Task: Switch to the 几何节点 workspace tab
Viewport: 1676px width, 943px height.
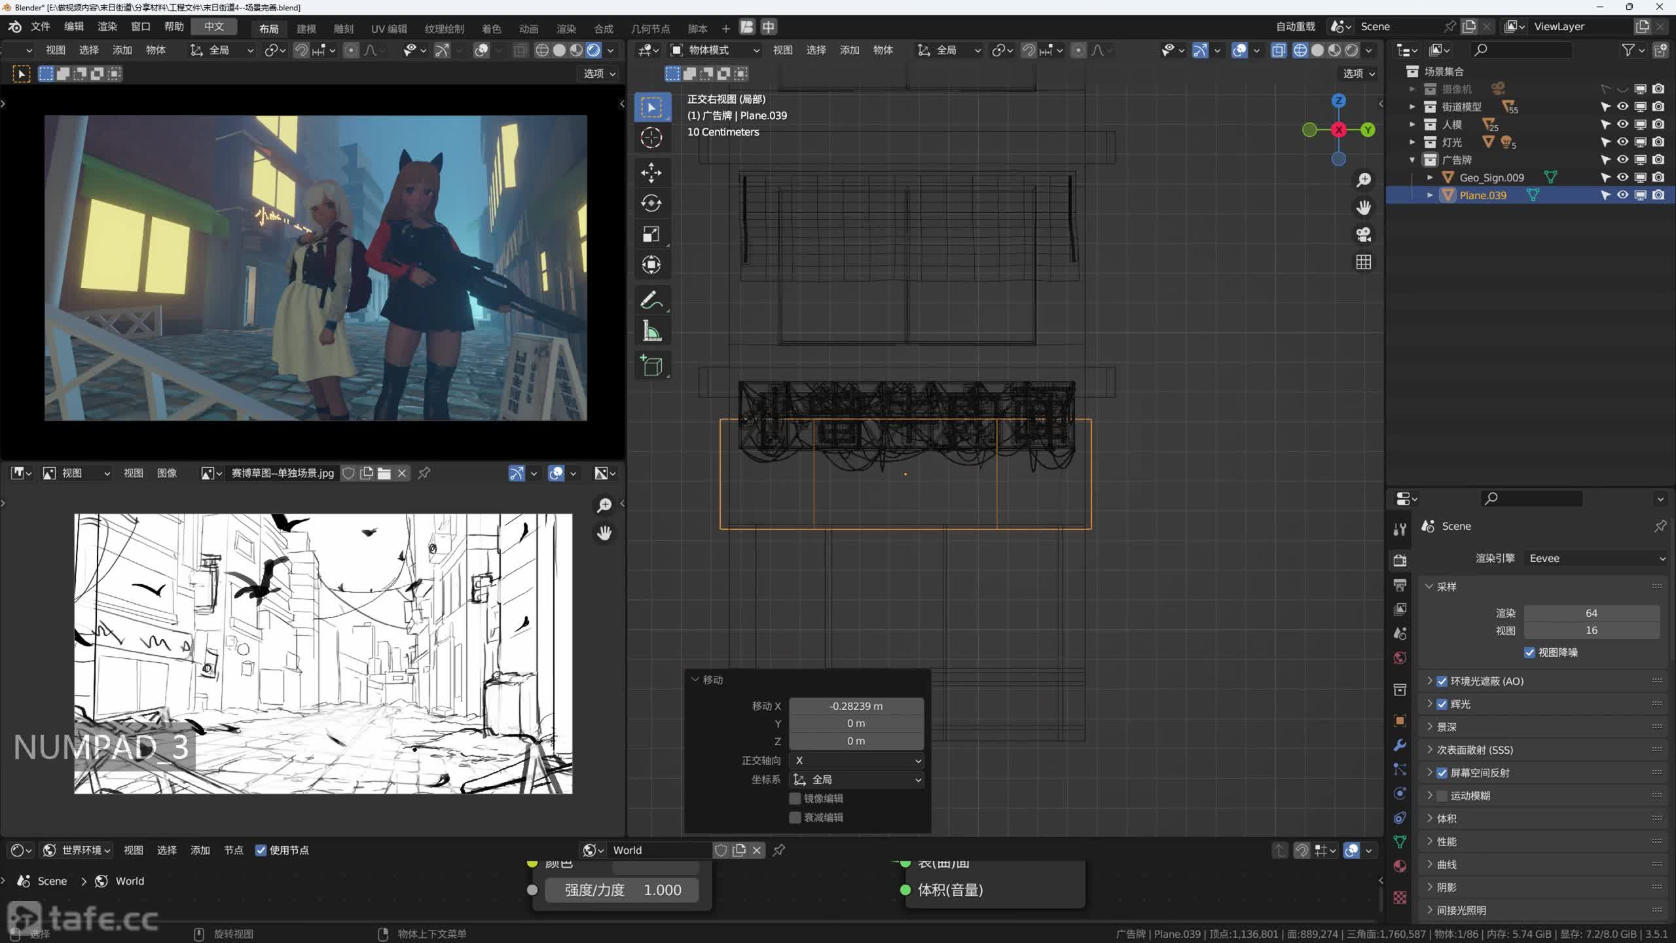Action: (x=650, y=28)
